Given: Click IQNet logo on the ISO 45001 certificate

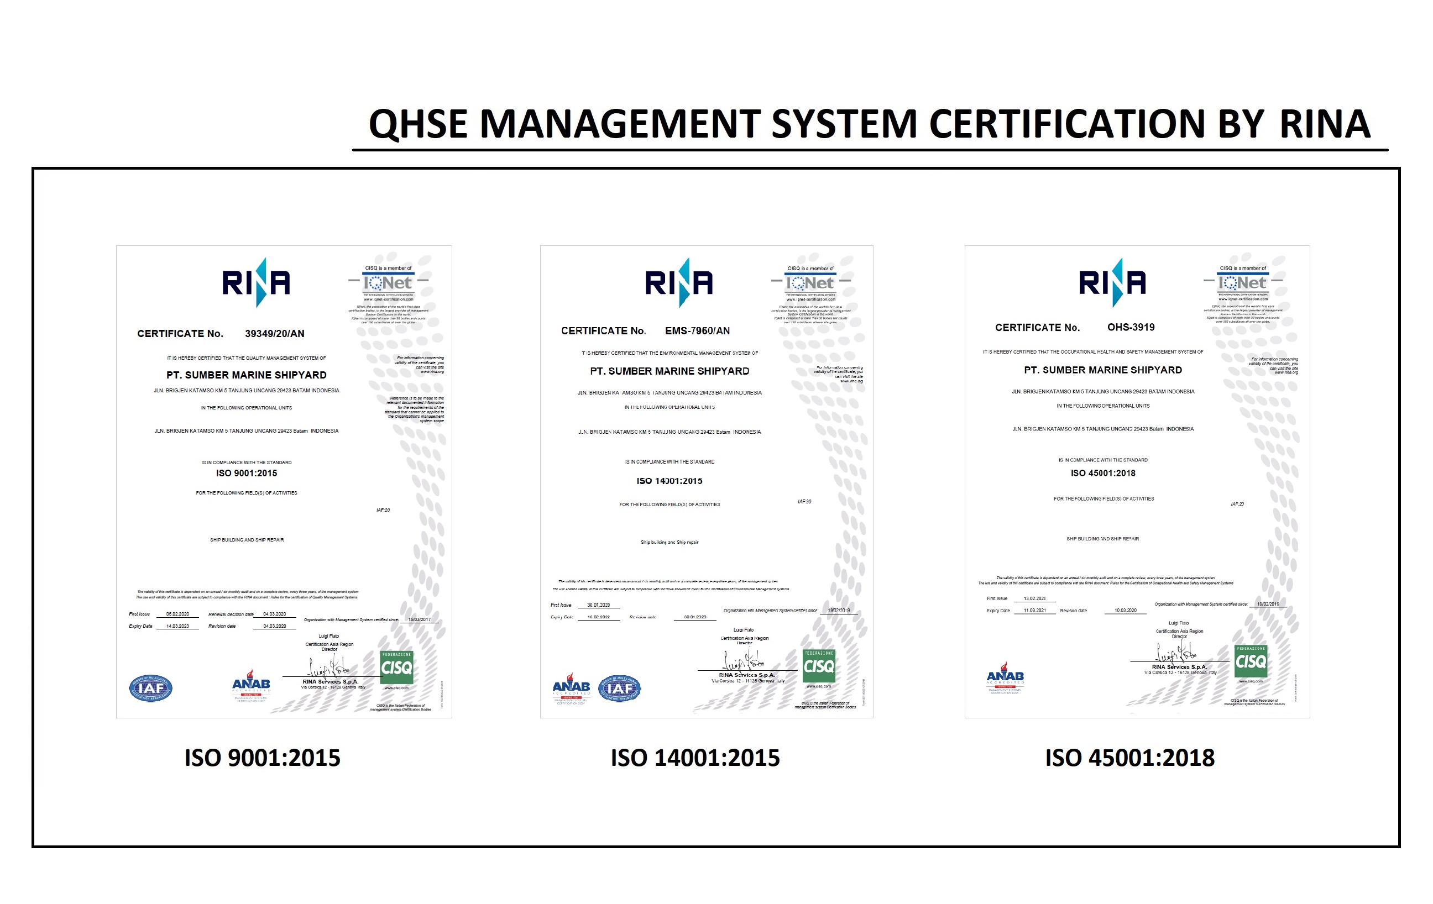Looking at the screenshot, I should tap(1243, 283).
